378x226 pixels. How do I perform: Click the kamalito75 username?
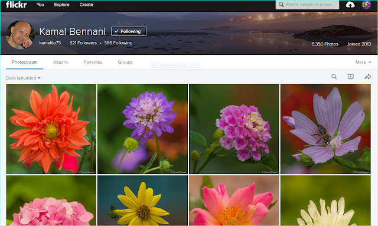pyautogui.click(x=50, y=43)
